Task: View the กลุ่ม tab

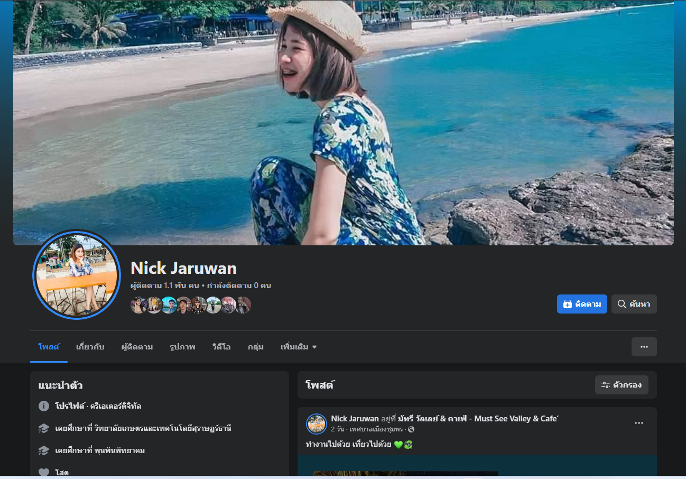Action: point(256,347)
